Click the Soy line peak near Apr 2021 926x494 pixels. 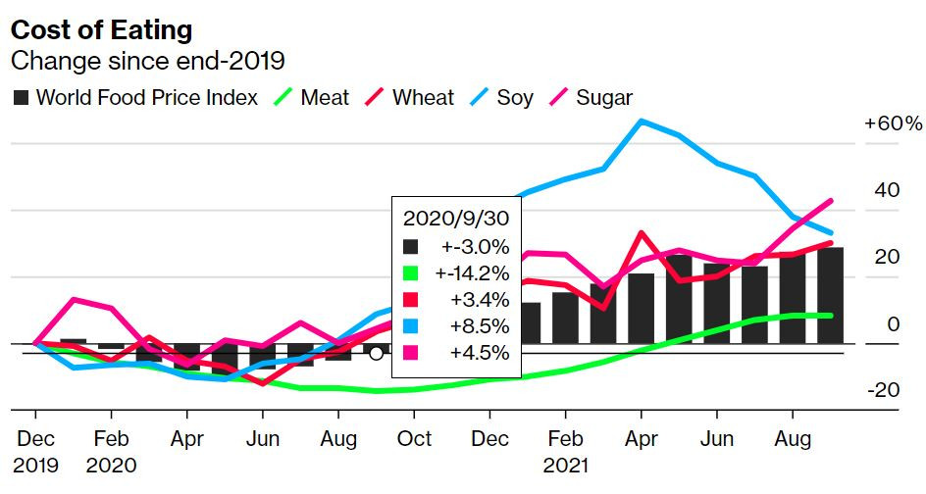pyautogui.click(x=642, y=121)
